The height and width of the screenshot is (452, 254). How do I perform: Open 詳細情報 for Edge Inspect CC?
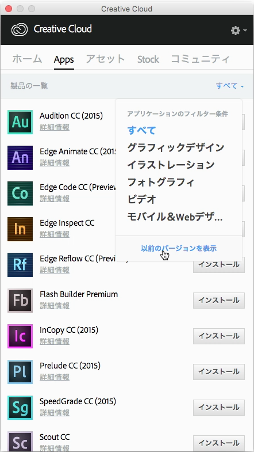55,235
